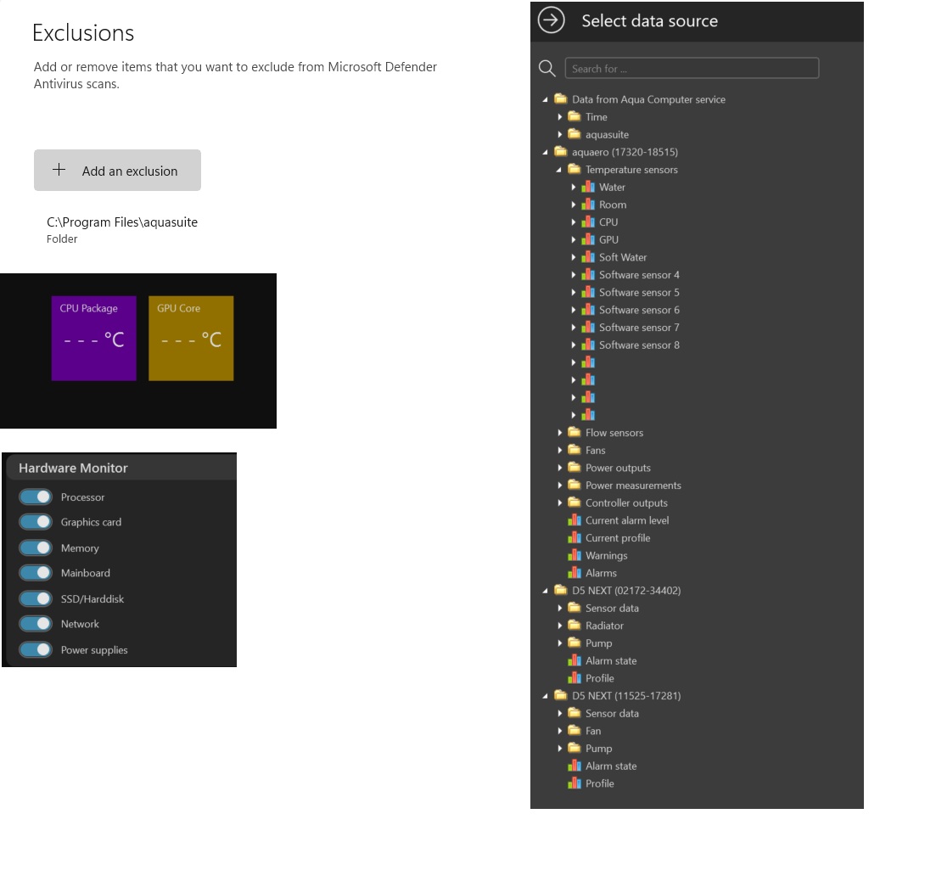This screenshot has height=870, width=936.
Task: Click the Room sensor chart icon
Action: (x=588, y=205)
